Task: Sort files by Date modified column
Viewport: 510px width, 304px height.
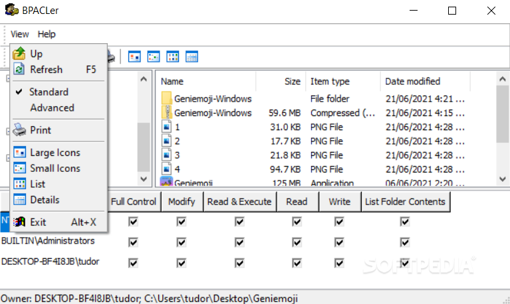Action: pos(425,81)
